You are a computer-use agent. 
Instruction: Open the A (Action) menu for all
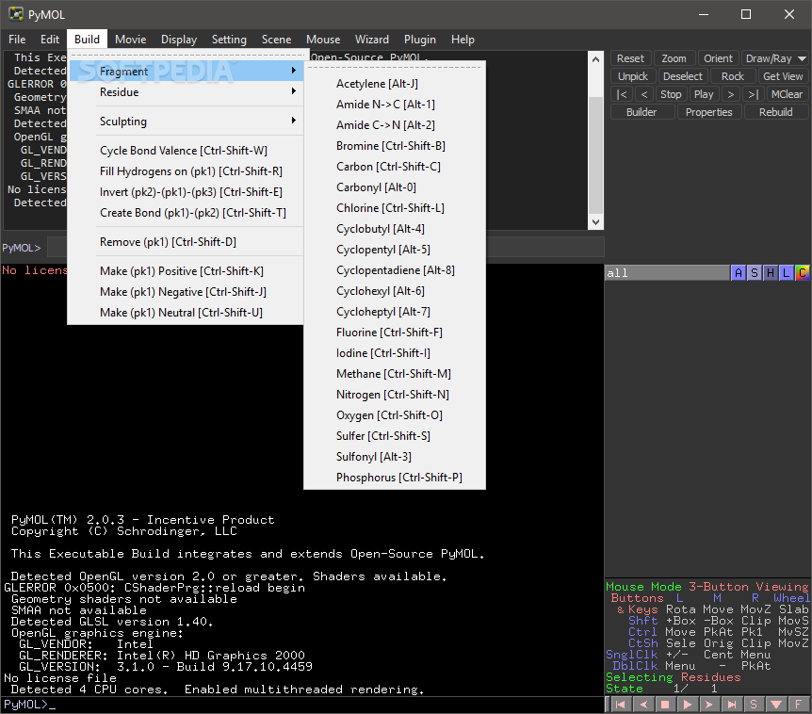click(x=739, y=273)
